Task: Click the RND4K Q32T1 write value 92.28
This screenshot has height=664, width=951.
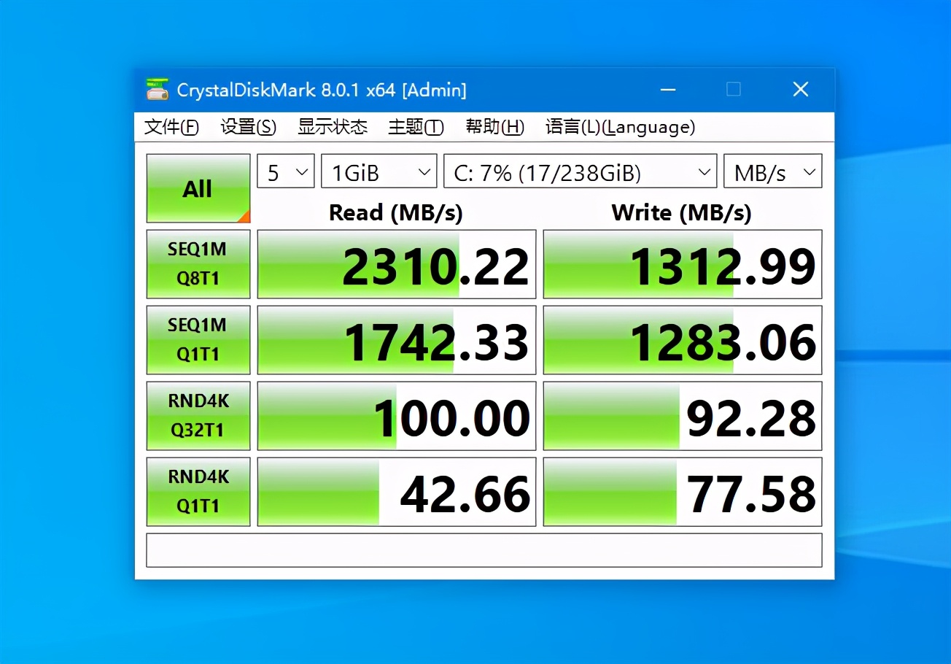Action: [683, 416]
